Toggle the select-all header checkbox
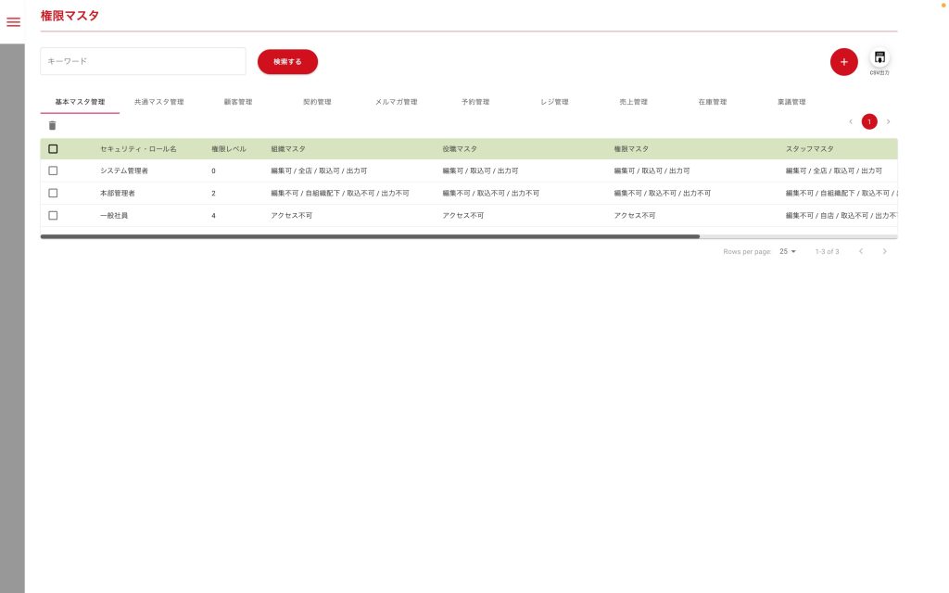 pyautogui.click(x=53, y=148)
